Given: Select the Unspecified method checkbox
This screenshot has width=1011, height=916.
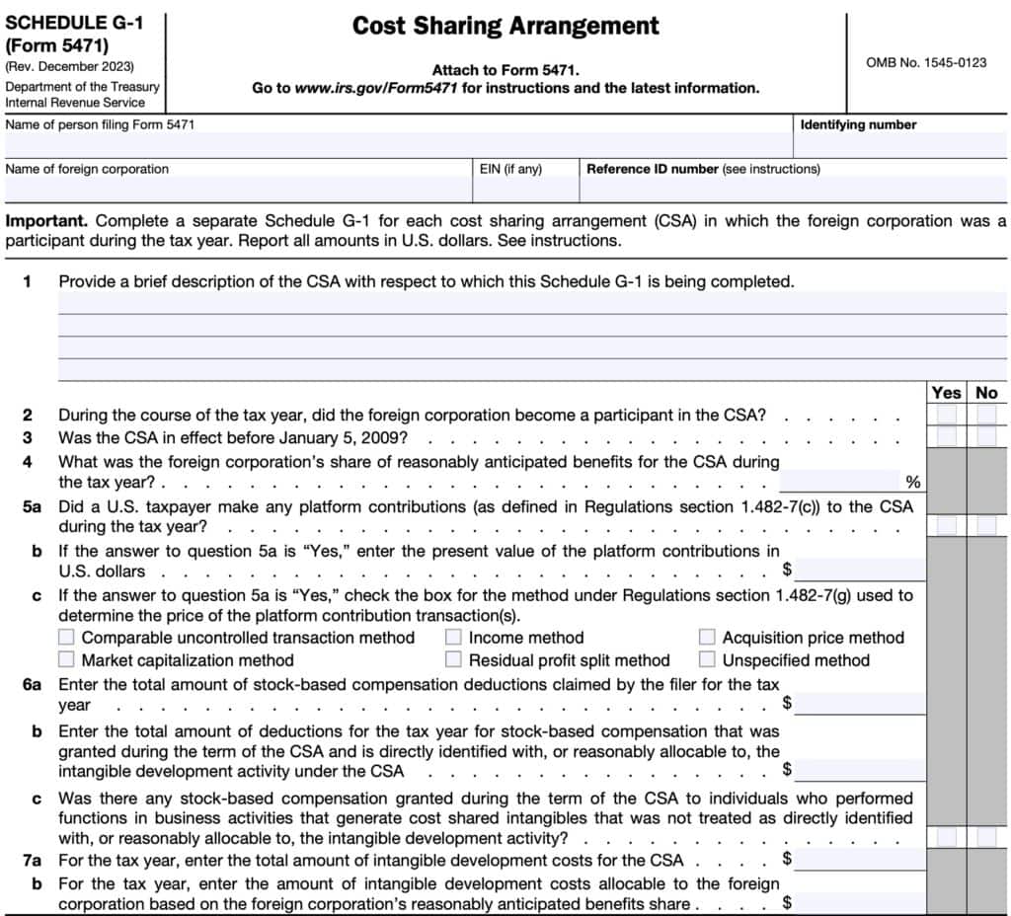Looking at the screenshot, I should tap(707, 659).
